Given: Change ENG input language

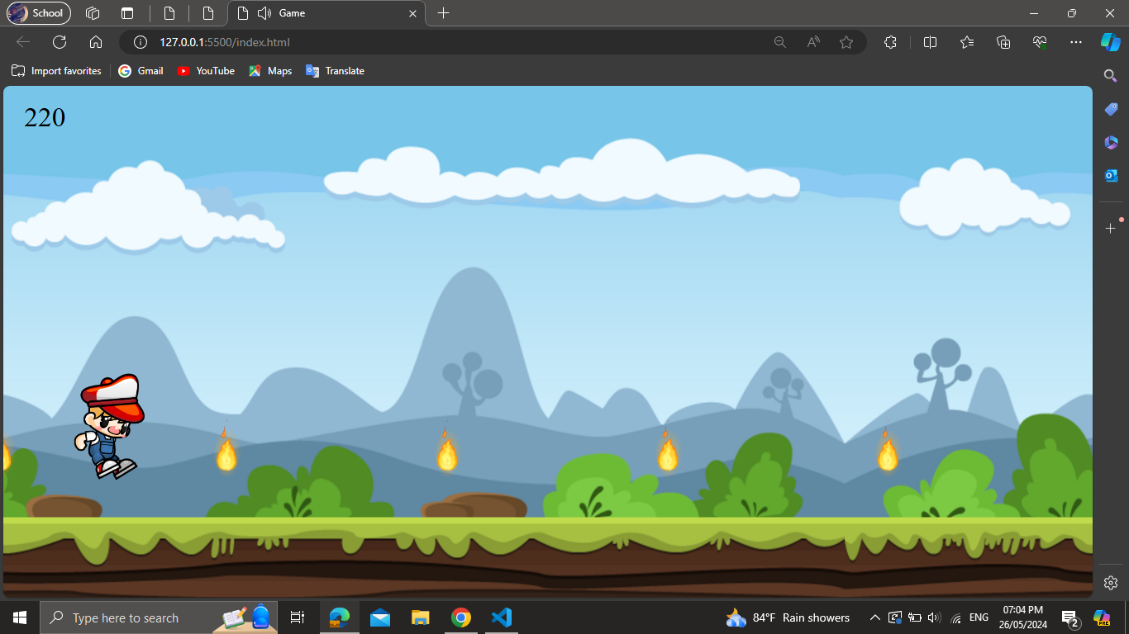Looking at the screenshot, I should pos(979,617).
